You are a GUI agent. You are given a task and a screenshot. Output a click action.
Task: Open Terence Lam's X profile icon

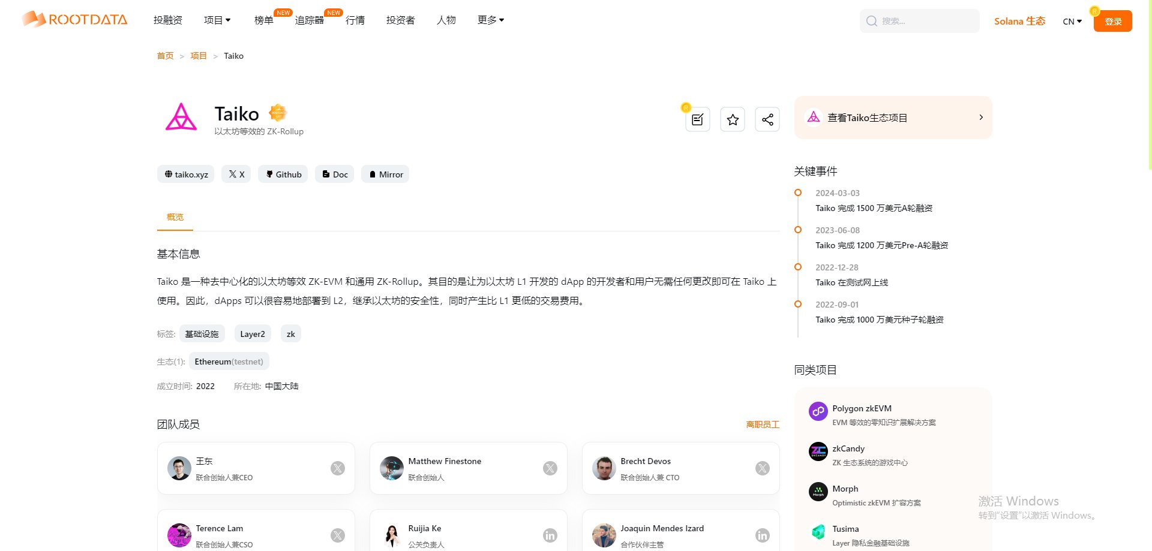(x=338, y=535)
